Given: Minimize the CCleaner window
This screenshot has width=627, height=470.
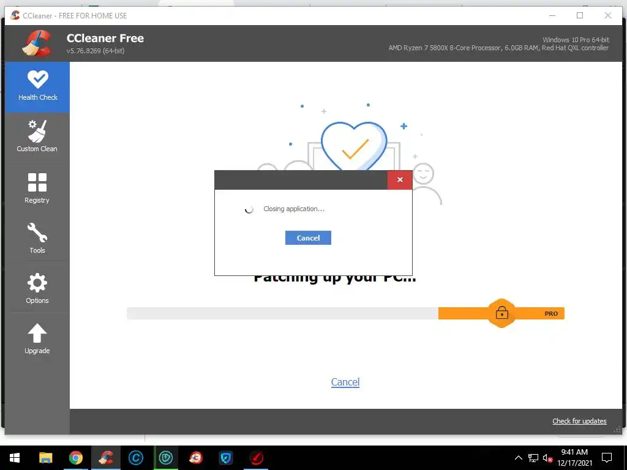Looking at the screenshot, I should coord(552,15).
